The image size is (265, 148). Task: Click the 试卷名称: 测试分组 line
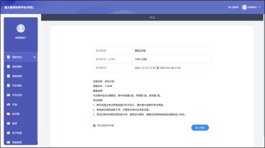pos(103,81)
